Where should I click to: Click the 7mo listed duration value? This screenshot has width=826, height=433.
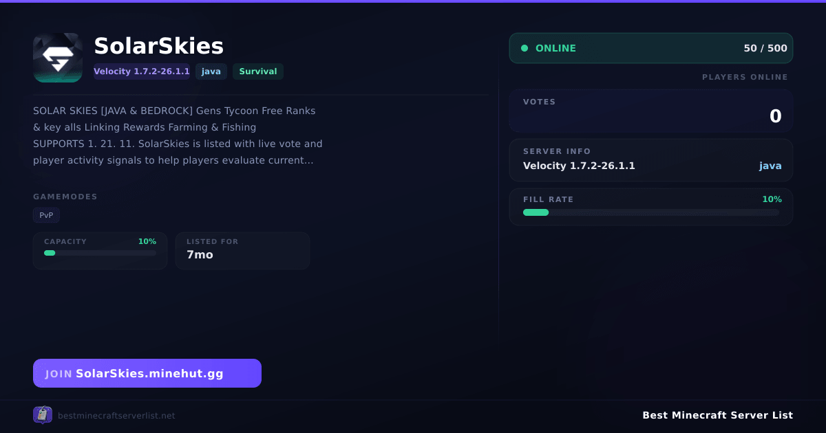(x=200, y=255)
